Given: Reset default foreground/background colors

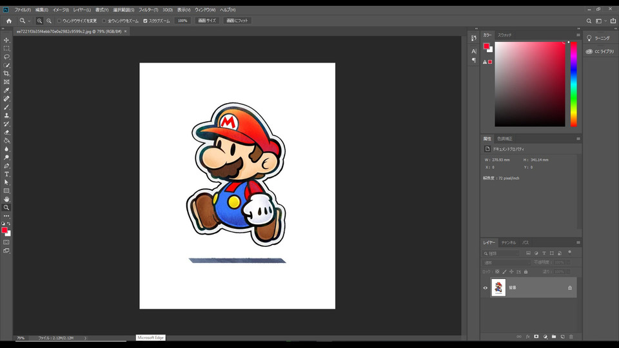Looking at the screenshot, I should (3, 224).
